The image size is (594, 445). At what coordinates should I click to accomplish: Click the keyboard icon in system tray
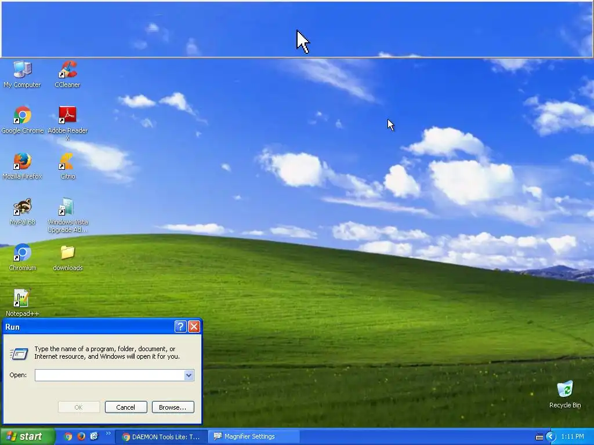pos(539,437)
